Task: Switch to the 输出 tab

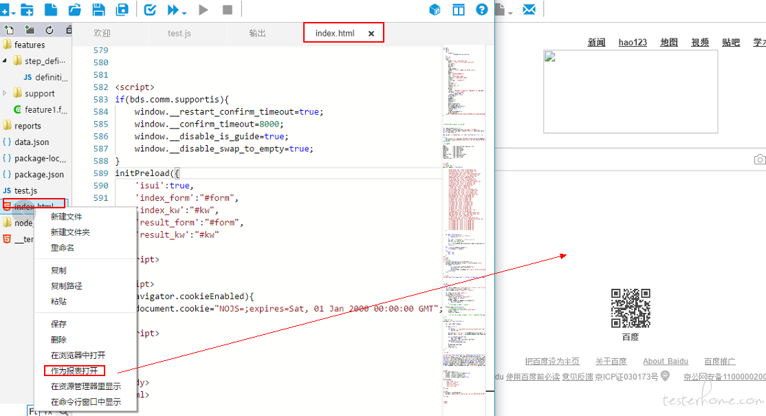Action: click(257, 33)
